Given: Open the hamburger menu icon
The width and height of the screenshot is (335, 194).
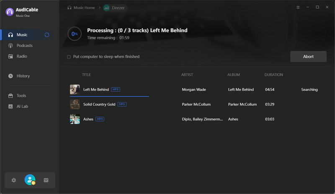Looking at the screenshot, I should tap(298, 7).
